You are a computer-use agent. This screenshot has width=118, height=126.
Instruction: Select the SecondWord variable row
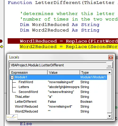(x=58, y=92)
